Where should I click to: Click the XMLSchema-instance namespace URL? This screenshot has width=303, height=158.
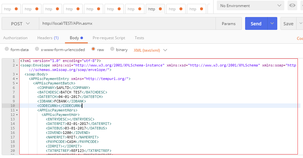pyautogui.click(x=119, y=66)
